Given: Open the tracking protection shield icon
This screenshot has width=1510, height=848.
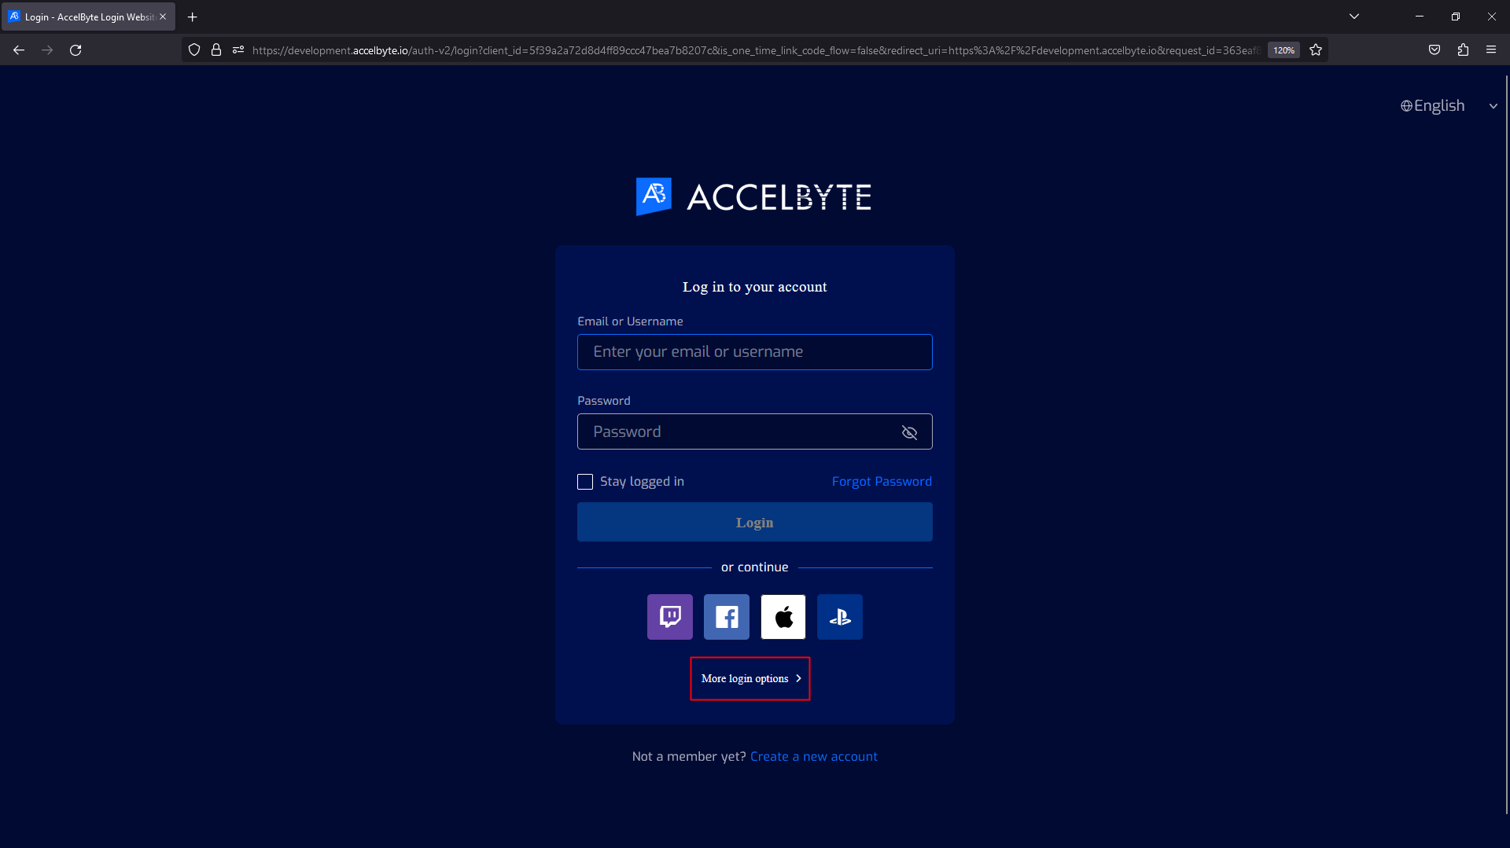Looking at the screenshot, I should [194, 50].
